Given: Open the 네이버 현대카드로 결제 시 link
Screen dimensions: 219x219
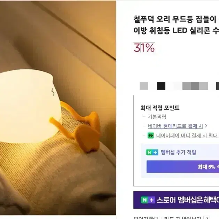Looking at the screenshot, I should tap(175, 126).
